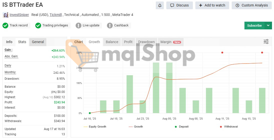Click the +243.94% value
Image resolution: width=274 pixels, height=140 pixels.
(58, 57)
